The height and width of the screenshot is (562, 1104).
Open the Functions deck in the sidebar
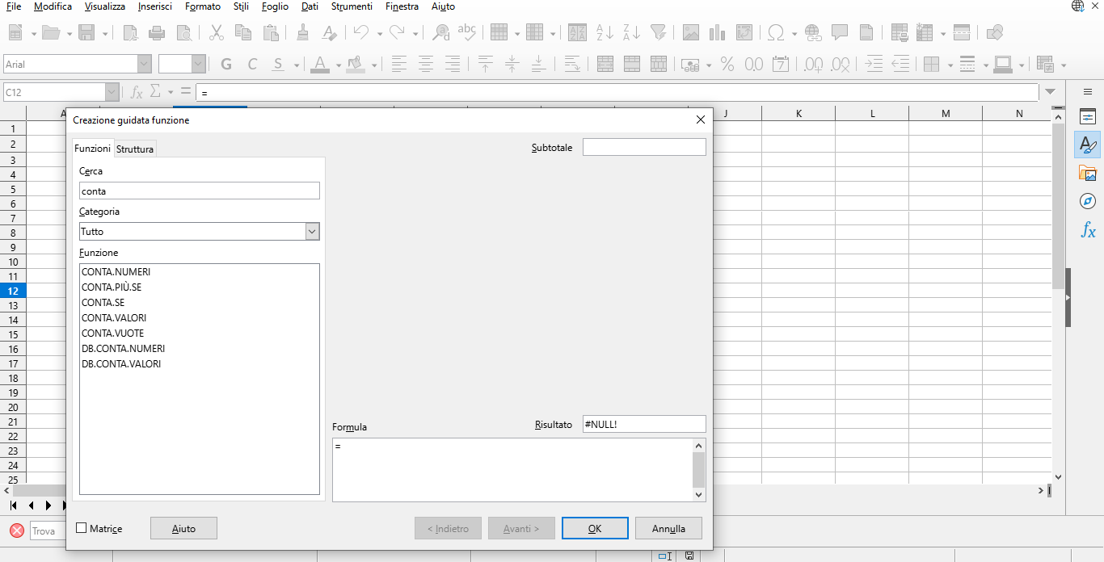[1087, 230]
